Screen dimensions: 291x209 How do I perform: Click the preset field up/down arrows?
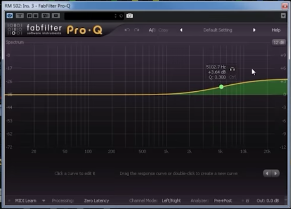[x=116, y=16]
